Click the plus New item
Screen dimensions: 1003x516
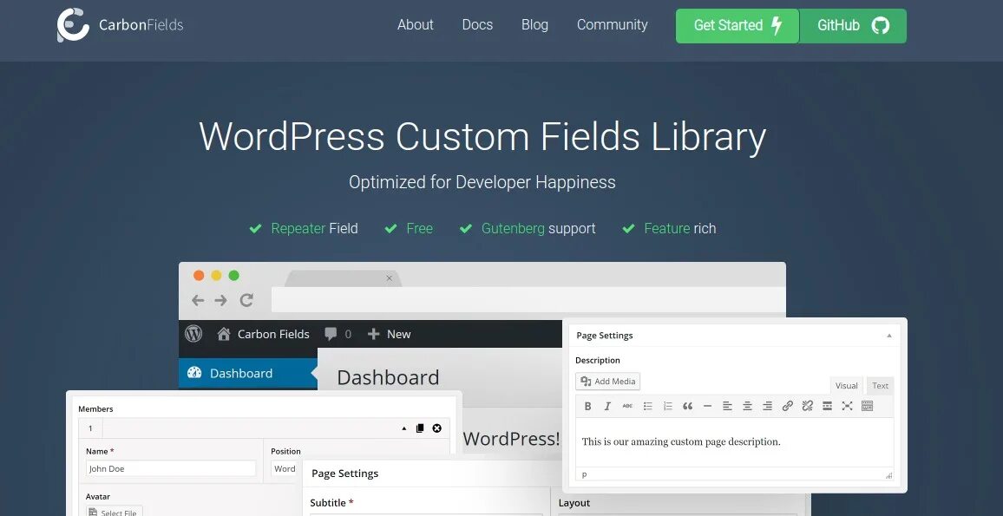[x=389, y=334]
